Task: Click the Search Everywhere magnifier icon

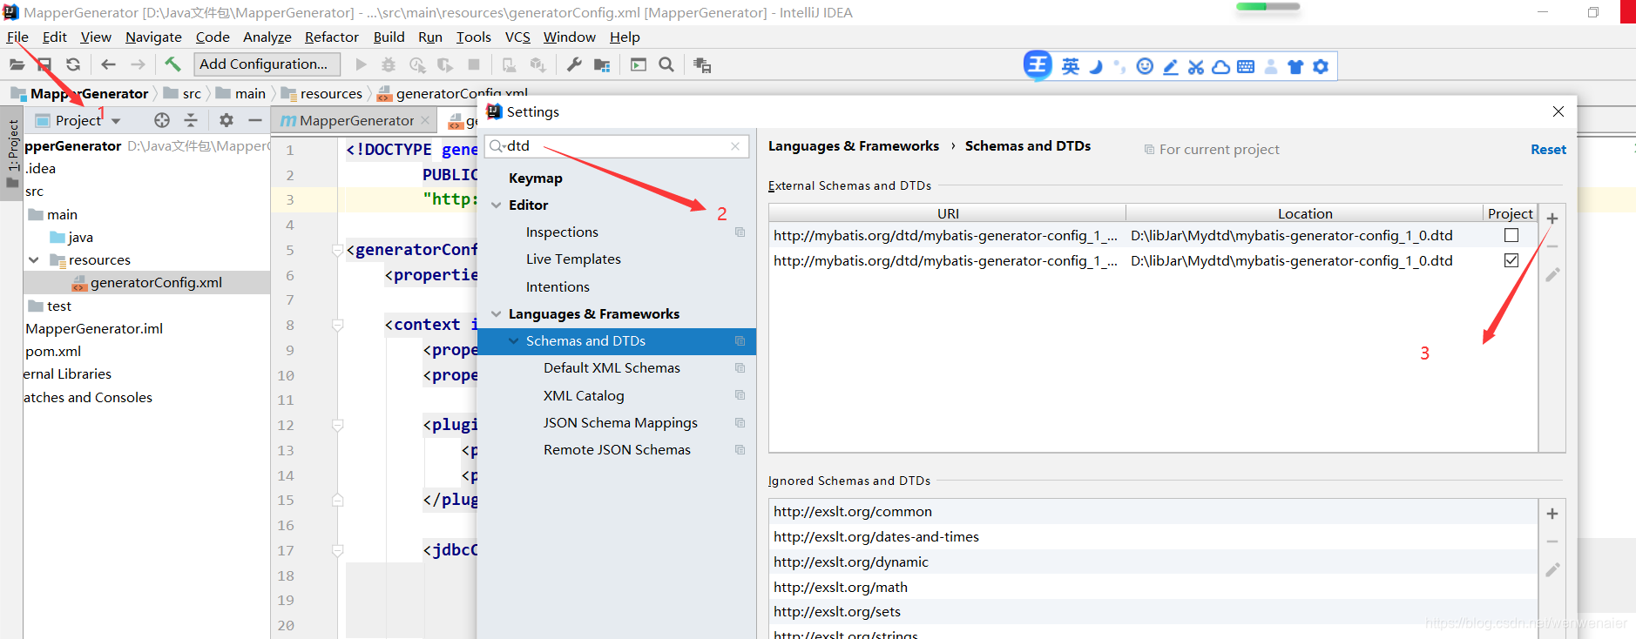Action: point(666,64)
